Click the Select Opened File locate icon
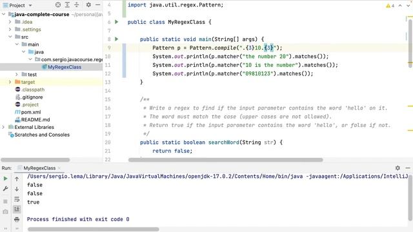The width and height of the screenshot is (413, 232). (58, 5)
